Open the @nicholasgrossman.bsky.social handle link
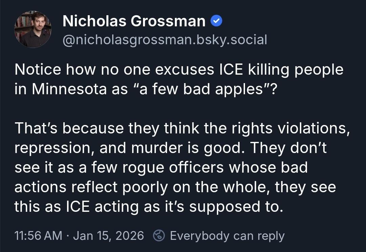This screenshot has width=366, height=252. coord(165,40)
